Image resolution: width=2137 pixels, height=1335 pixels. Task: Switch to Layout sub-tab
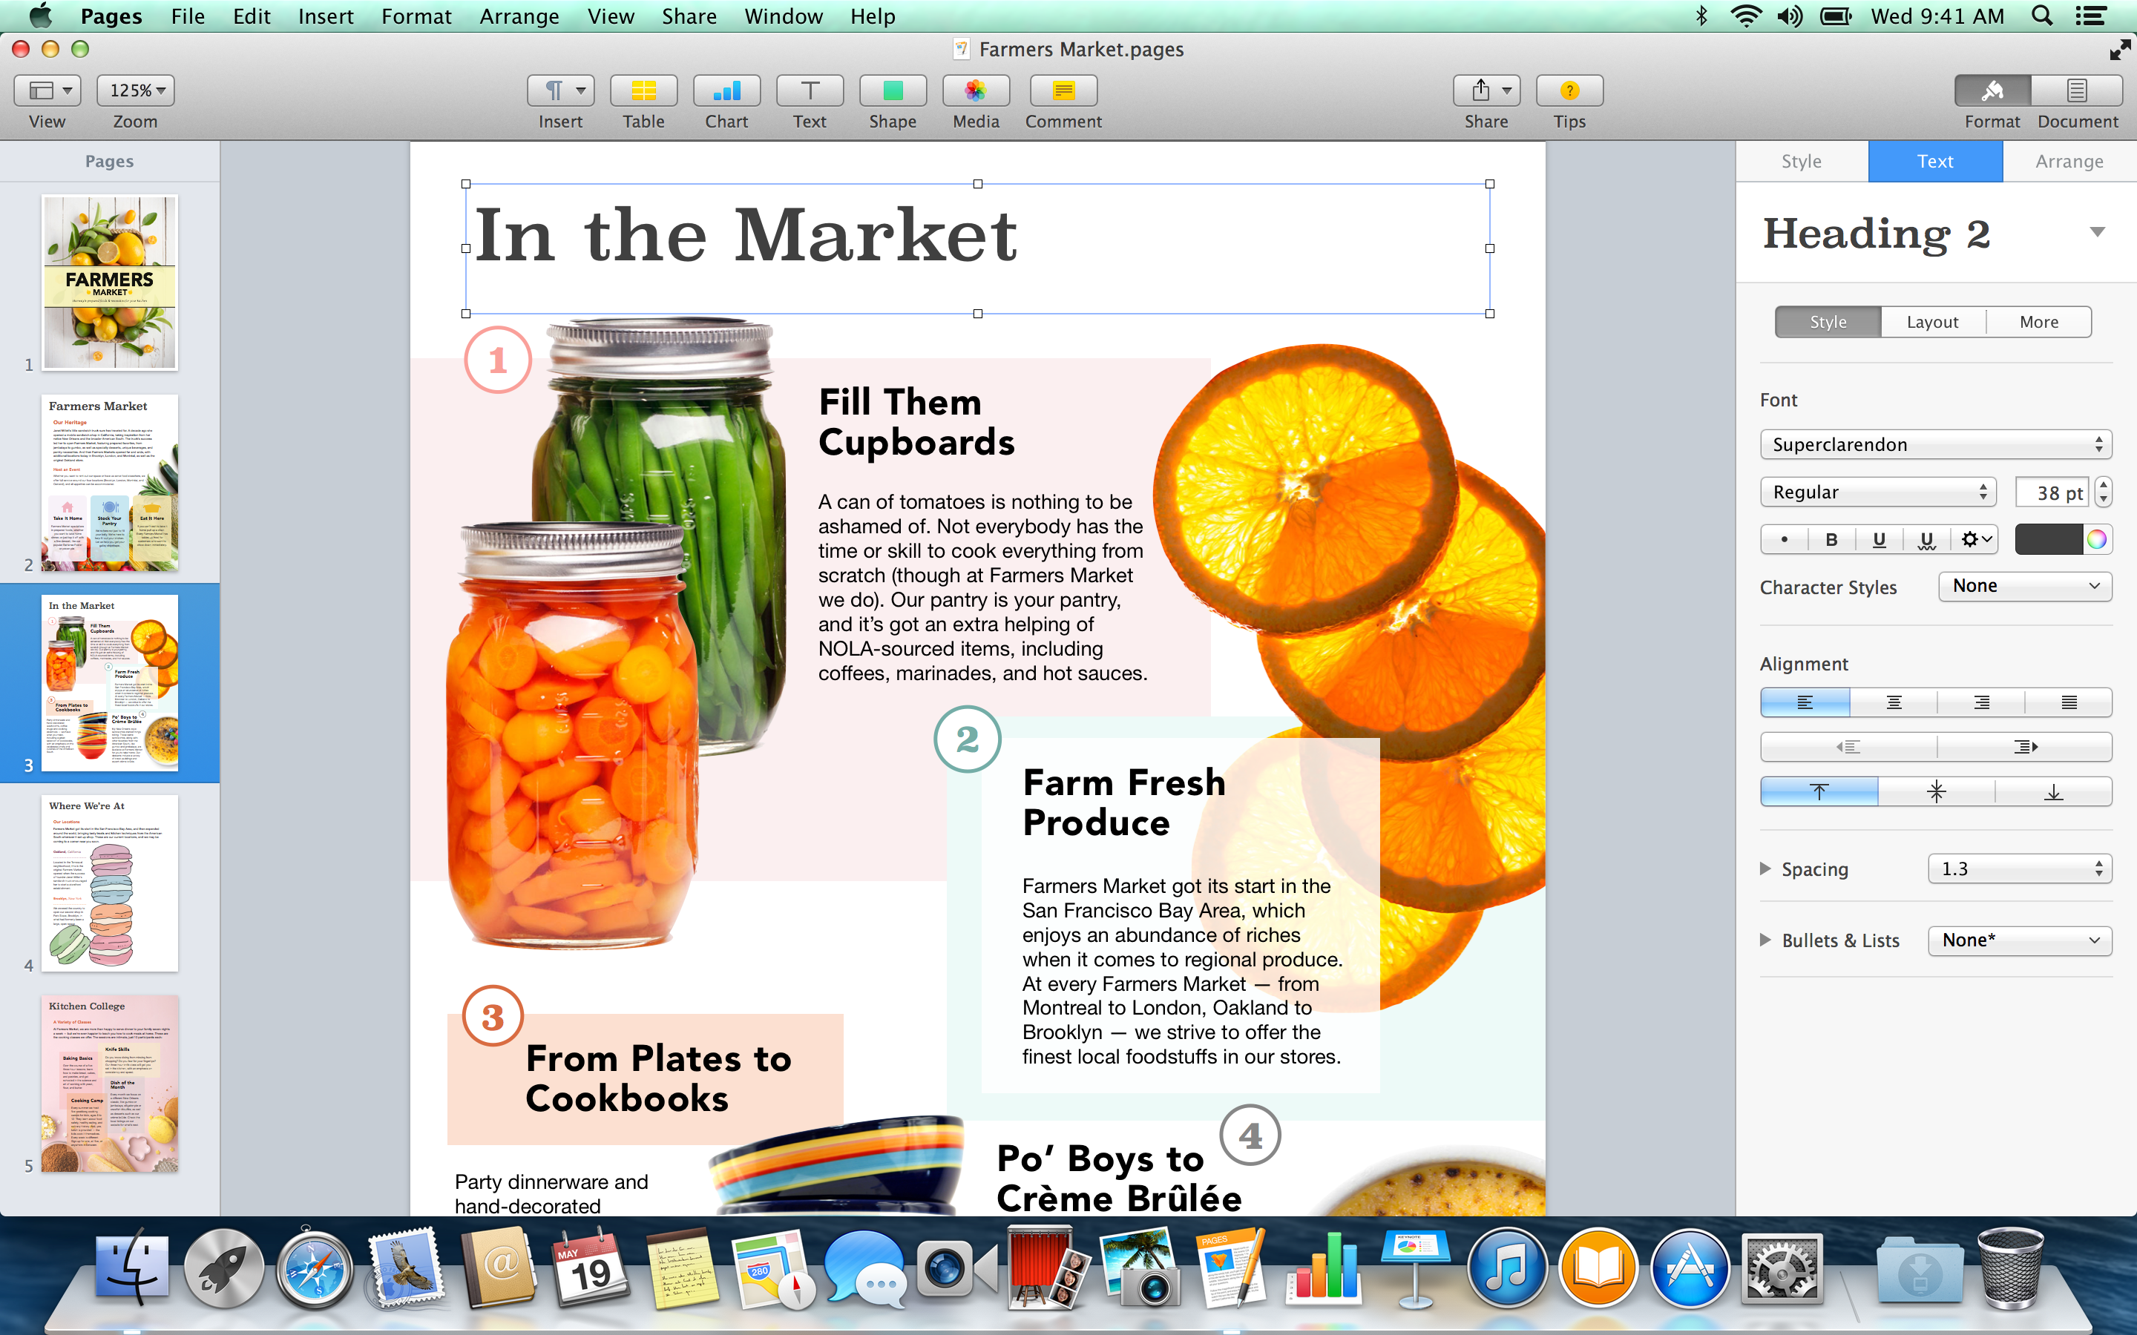1932,323
